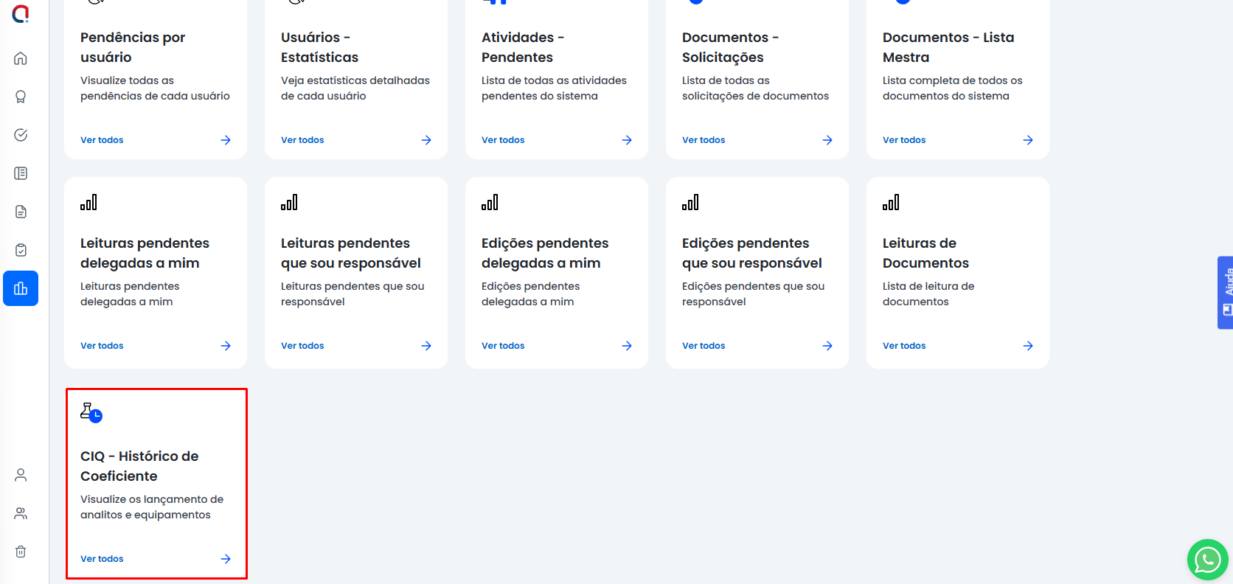Screen dimensions: 1233x584
Task: Open the single user profile sidebar icon
Action: (x=21, y=475)
